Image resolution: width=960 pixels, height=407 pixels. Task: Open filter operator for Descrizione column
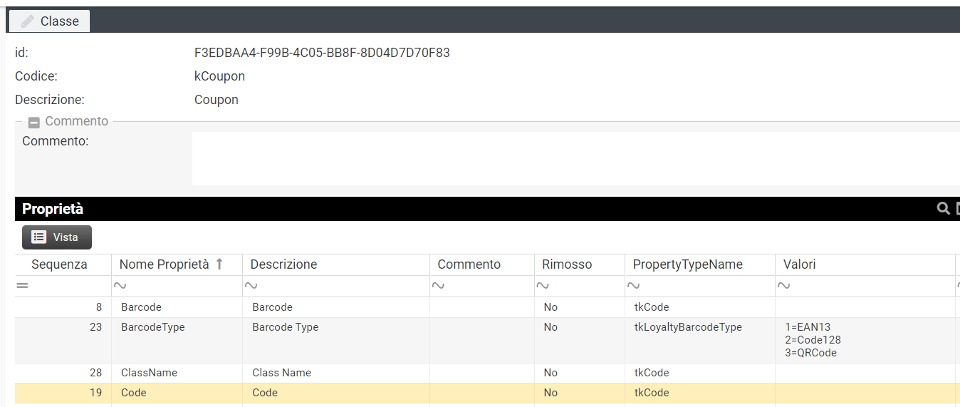tap(251, 286)
